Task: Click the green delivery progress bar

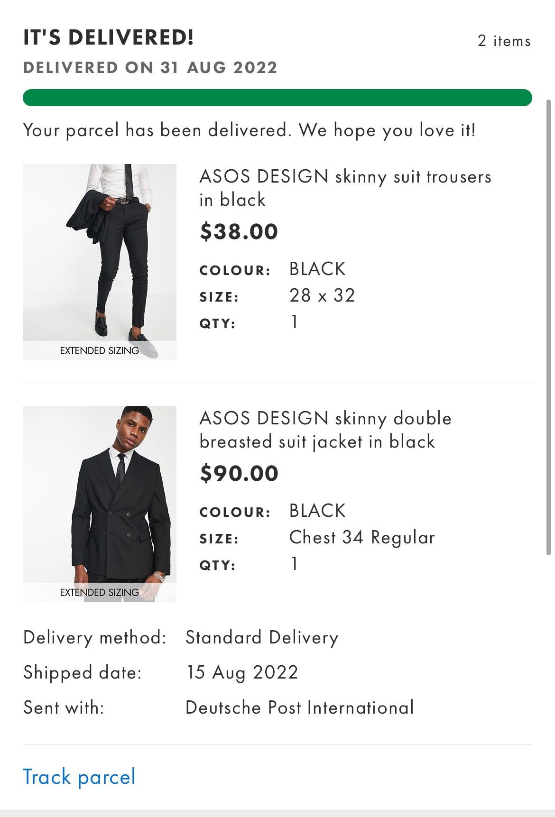Action: point(277,98)
